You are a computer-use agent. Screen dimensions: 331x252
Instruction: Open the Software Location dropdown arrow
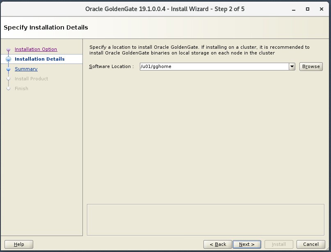(292, 67)
